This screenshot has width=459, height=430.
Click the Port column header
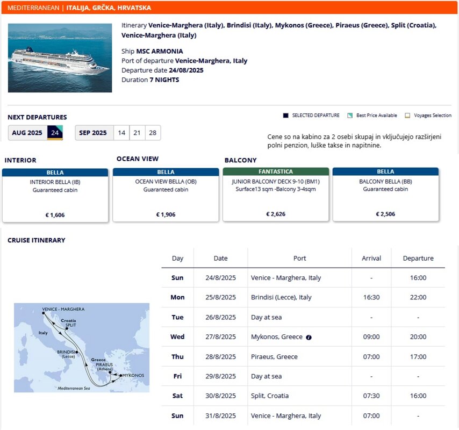click(299, 258)
